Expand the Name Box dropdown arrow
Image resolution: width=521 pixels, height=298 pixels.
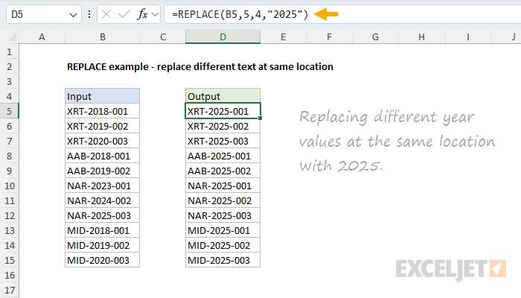(x=73, y=15)
